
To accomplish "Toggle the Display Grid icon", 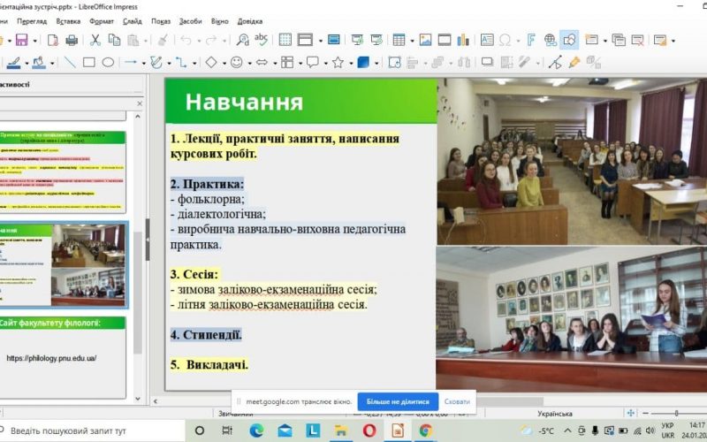I will point(285,40).
